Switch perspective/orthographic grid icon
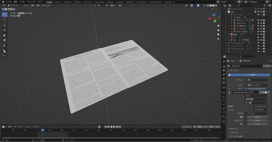 pos(218,39)
